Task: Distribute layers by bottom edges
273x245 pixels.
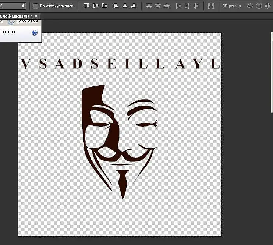Action: [167, 6]
